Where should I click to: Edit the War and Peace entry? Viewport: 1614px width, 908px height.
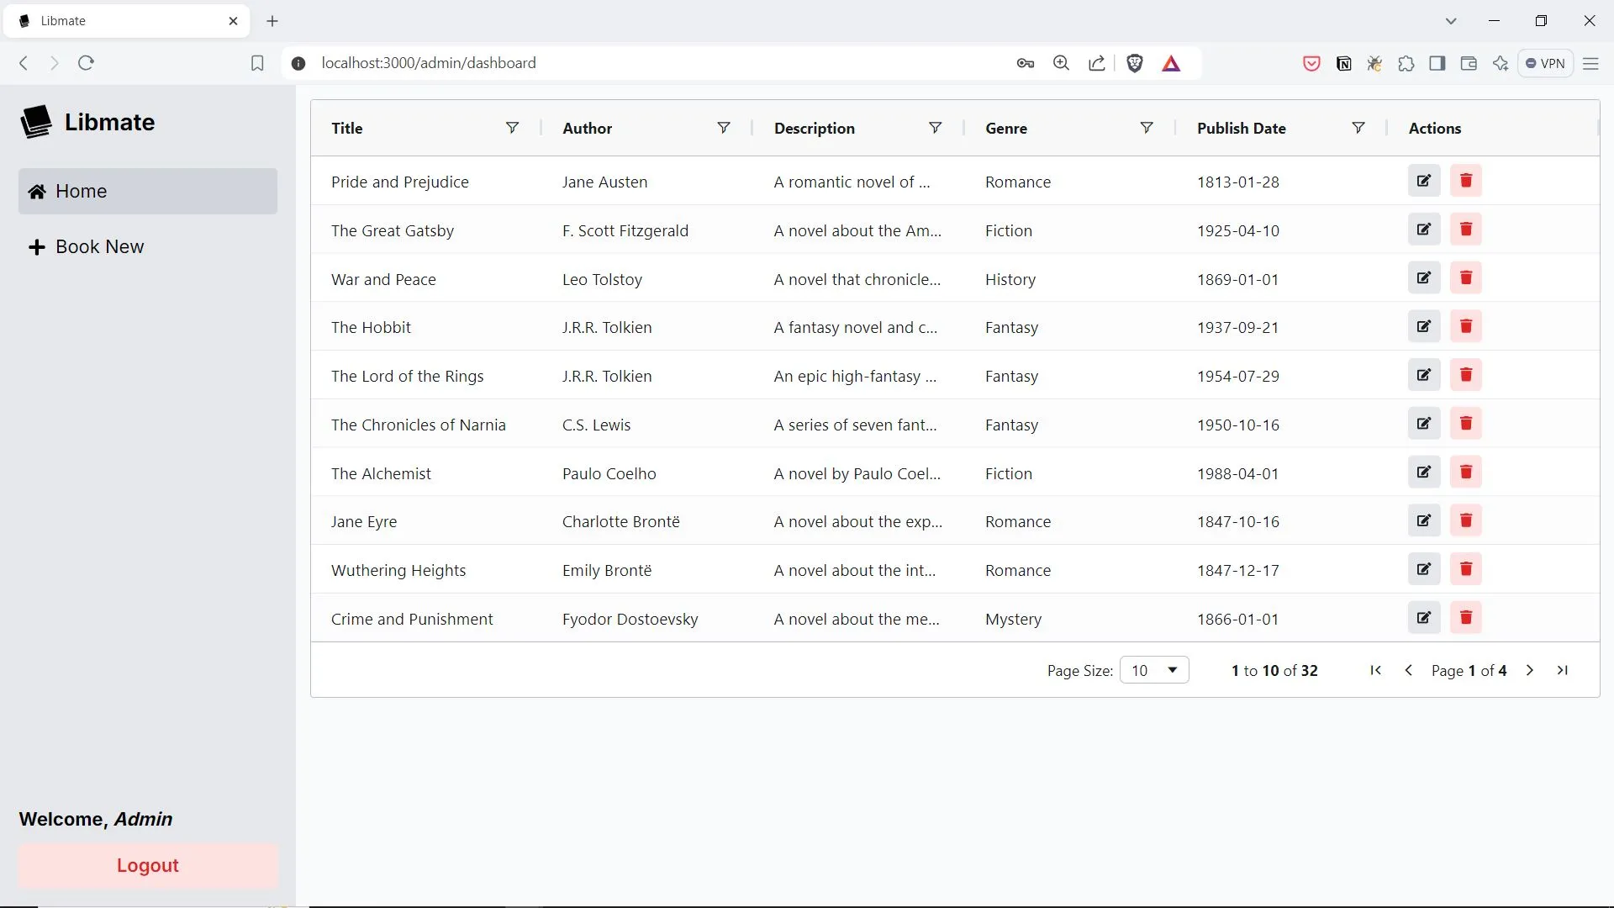[x=1424, y=278]
